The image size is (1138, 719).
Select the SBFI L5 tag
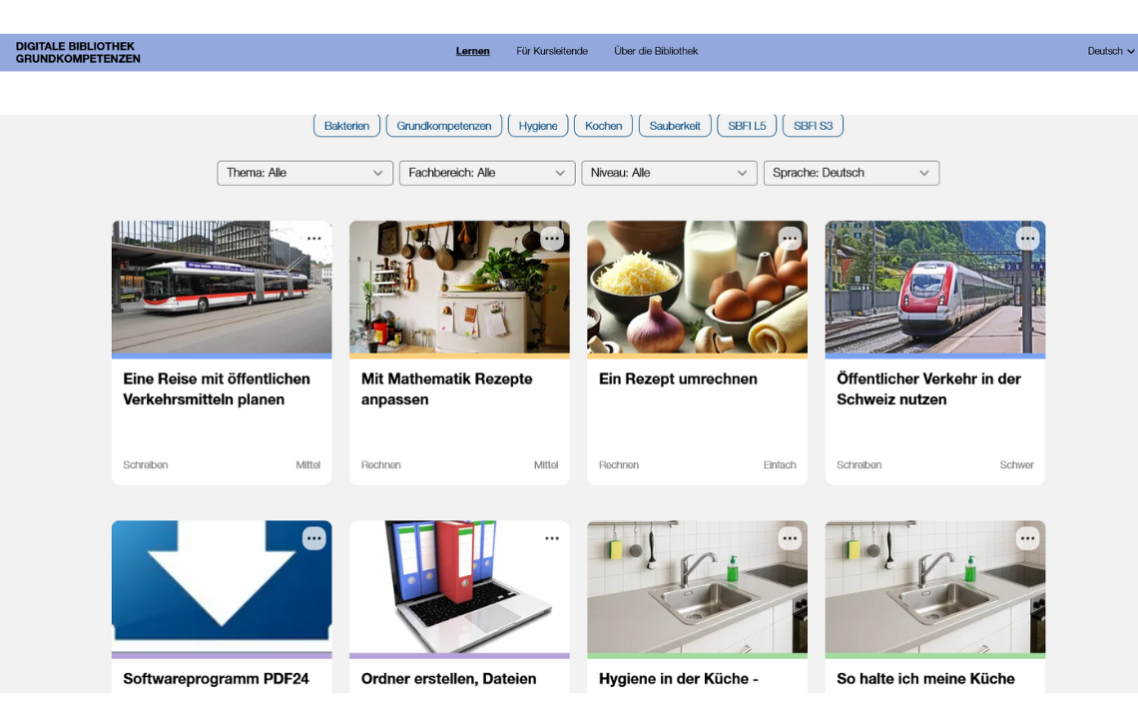(747, 126)
